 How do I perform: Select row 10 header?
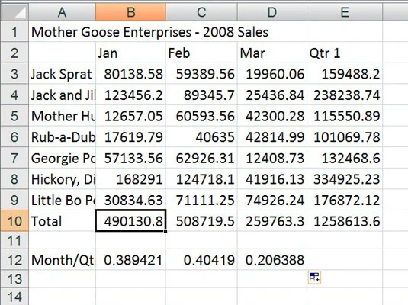[14, 221]
